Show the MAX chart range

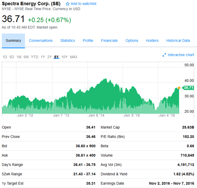[74, 57]
